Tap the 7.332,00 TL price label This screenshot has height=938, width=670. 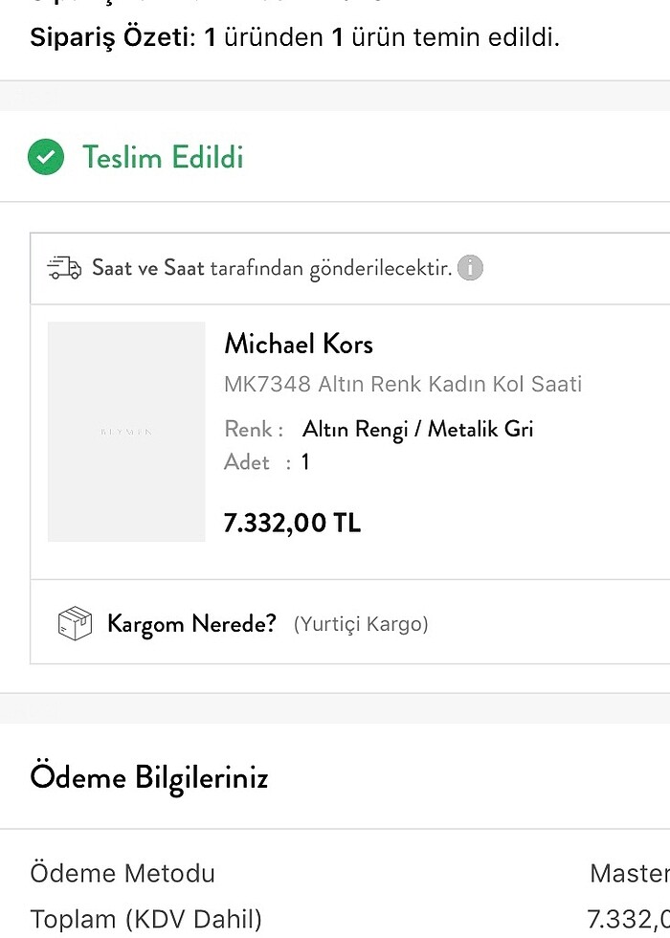[x=292, y=523]
